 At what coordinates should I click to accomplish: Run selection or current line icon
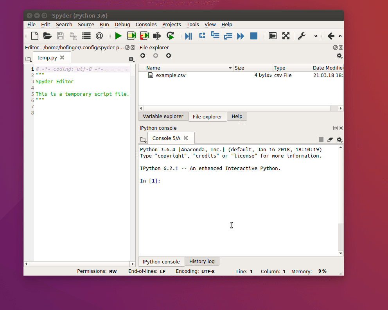157,36
